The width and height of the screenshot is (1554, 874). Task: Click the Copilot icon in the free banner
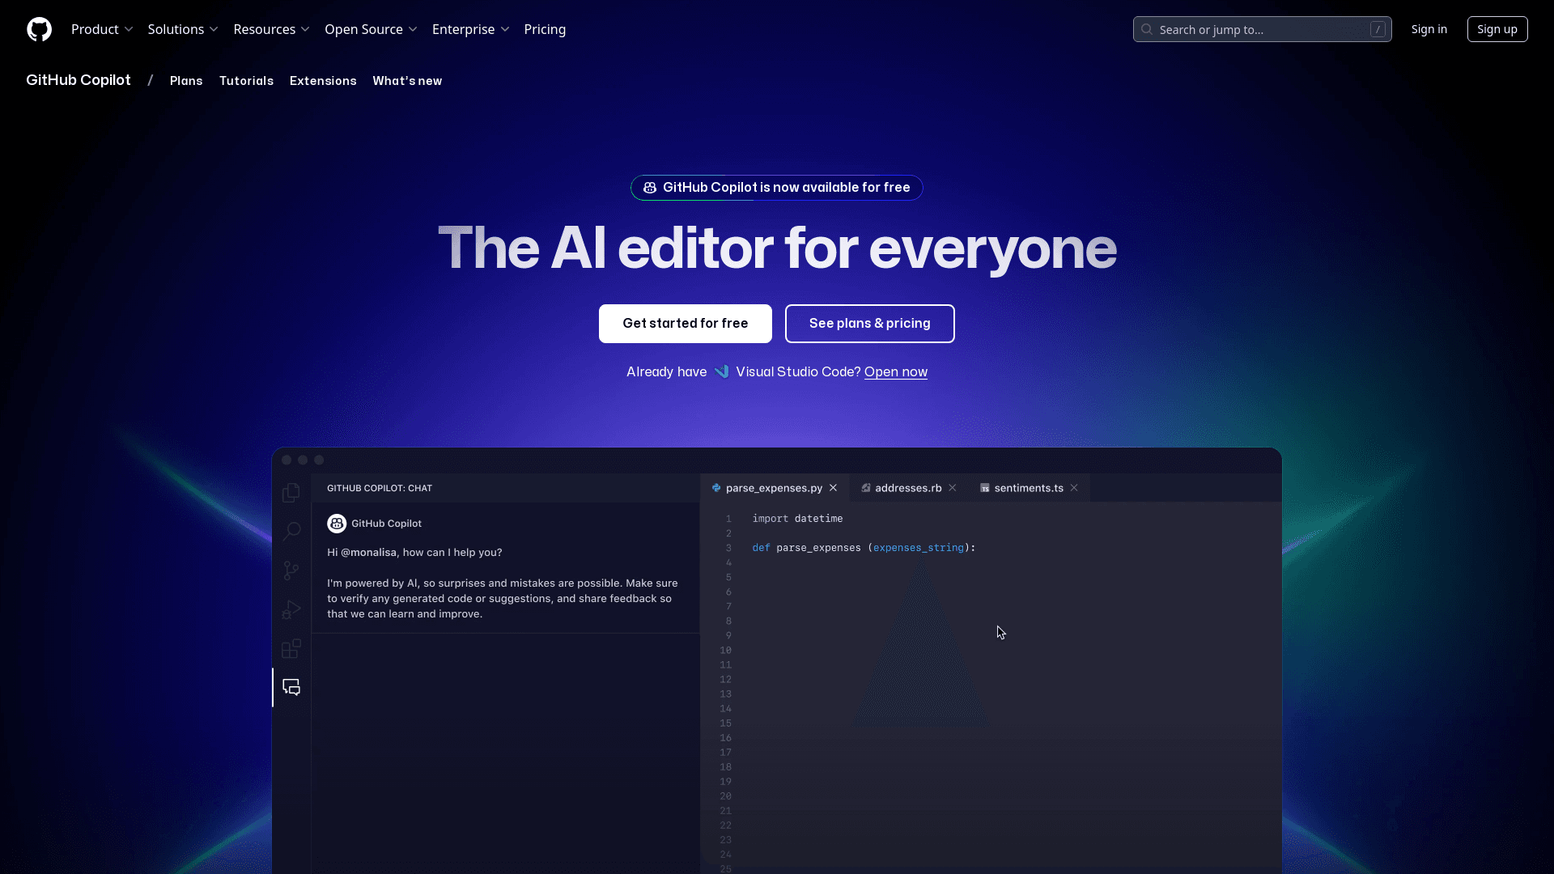(650, 188)
